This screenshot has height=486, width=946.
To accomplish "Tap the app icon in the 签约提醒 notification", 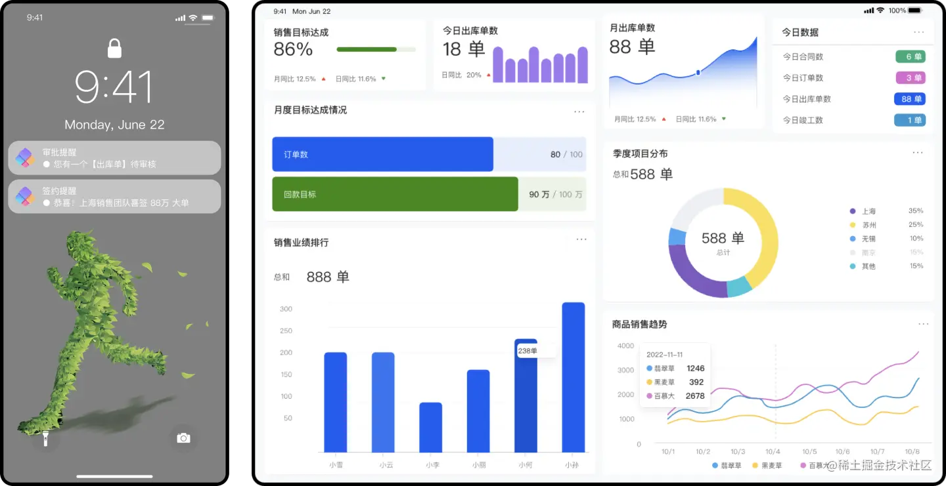I will coord(26,196).
